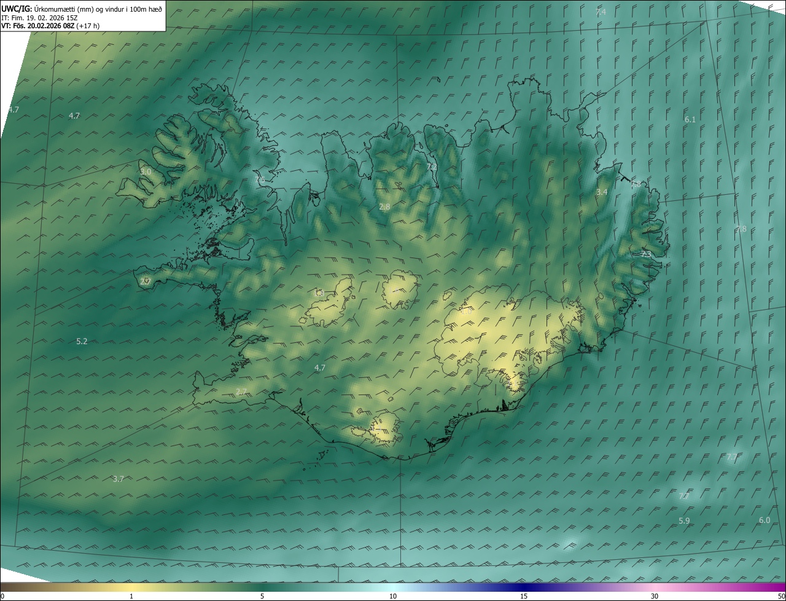This screenshot has width=786, height=601.
Task: Click the 'VT: Fös. 20.02.2026 08Z' valid time
Action: (37, 26)
